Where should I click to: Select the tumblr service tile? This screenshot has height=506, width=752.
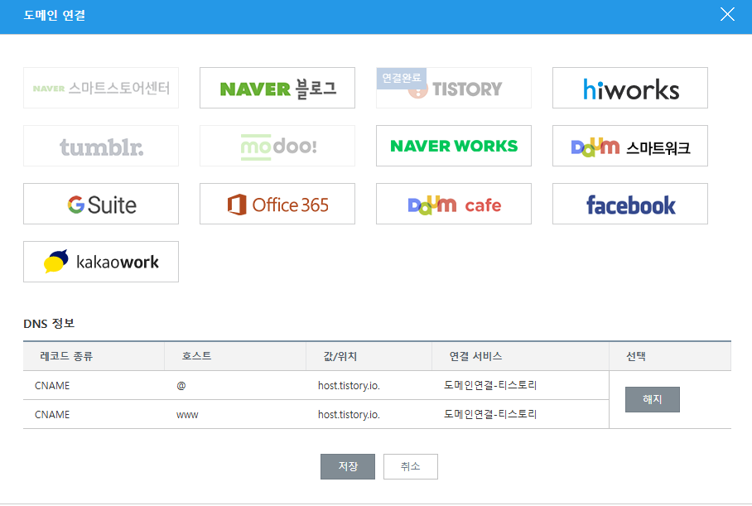pyautogui.click(x=101, y=146)
